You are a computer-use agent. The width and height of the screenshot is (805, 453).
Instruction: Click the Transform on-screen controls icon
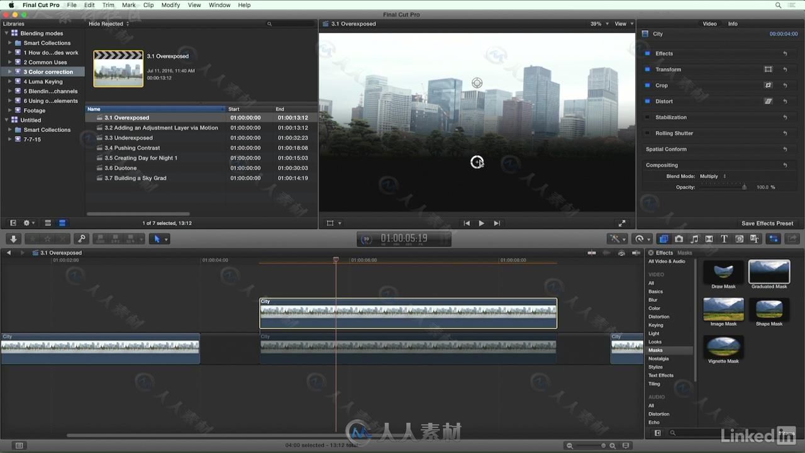coord(768,69)
